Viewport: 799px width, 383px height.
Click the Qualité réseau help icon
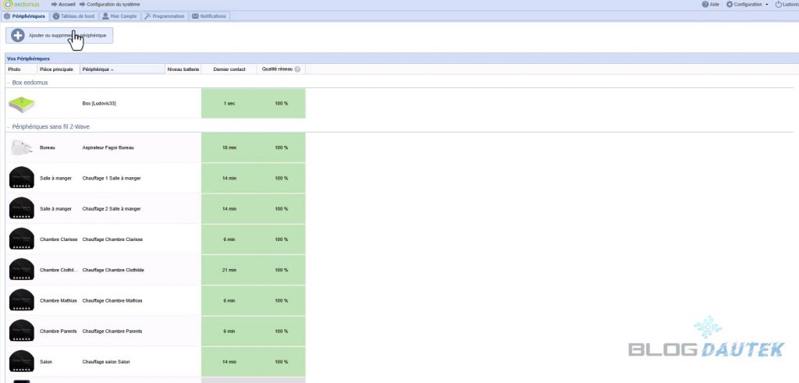click(297, 69)
